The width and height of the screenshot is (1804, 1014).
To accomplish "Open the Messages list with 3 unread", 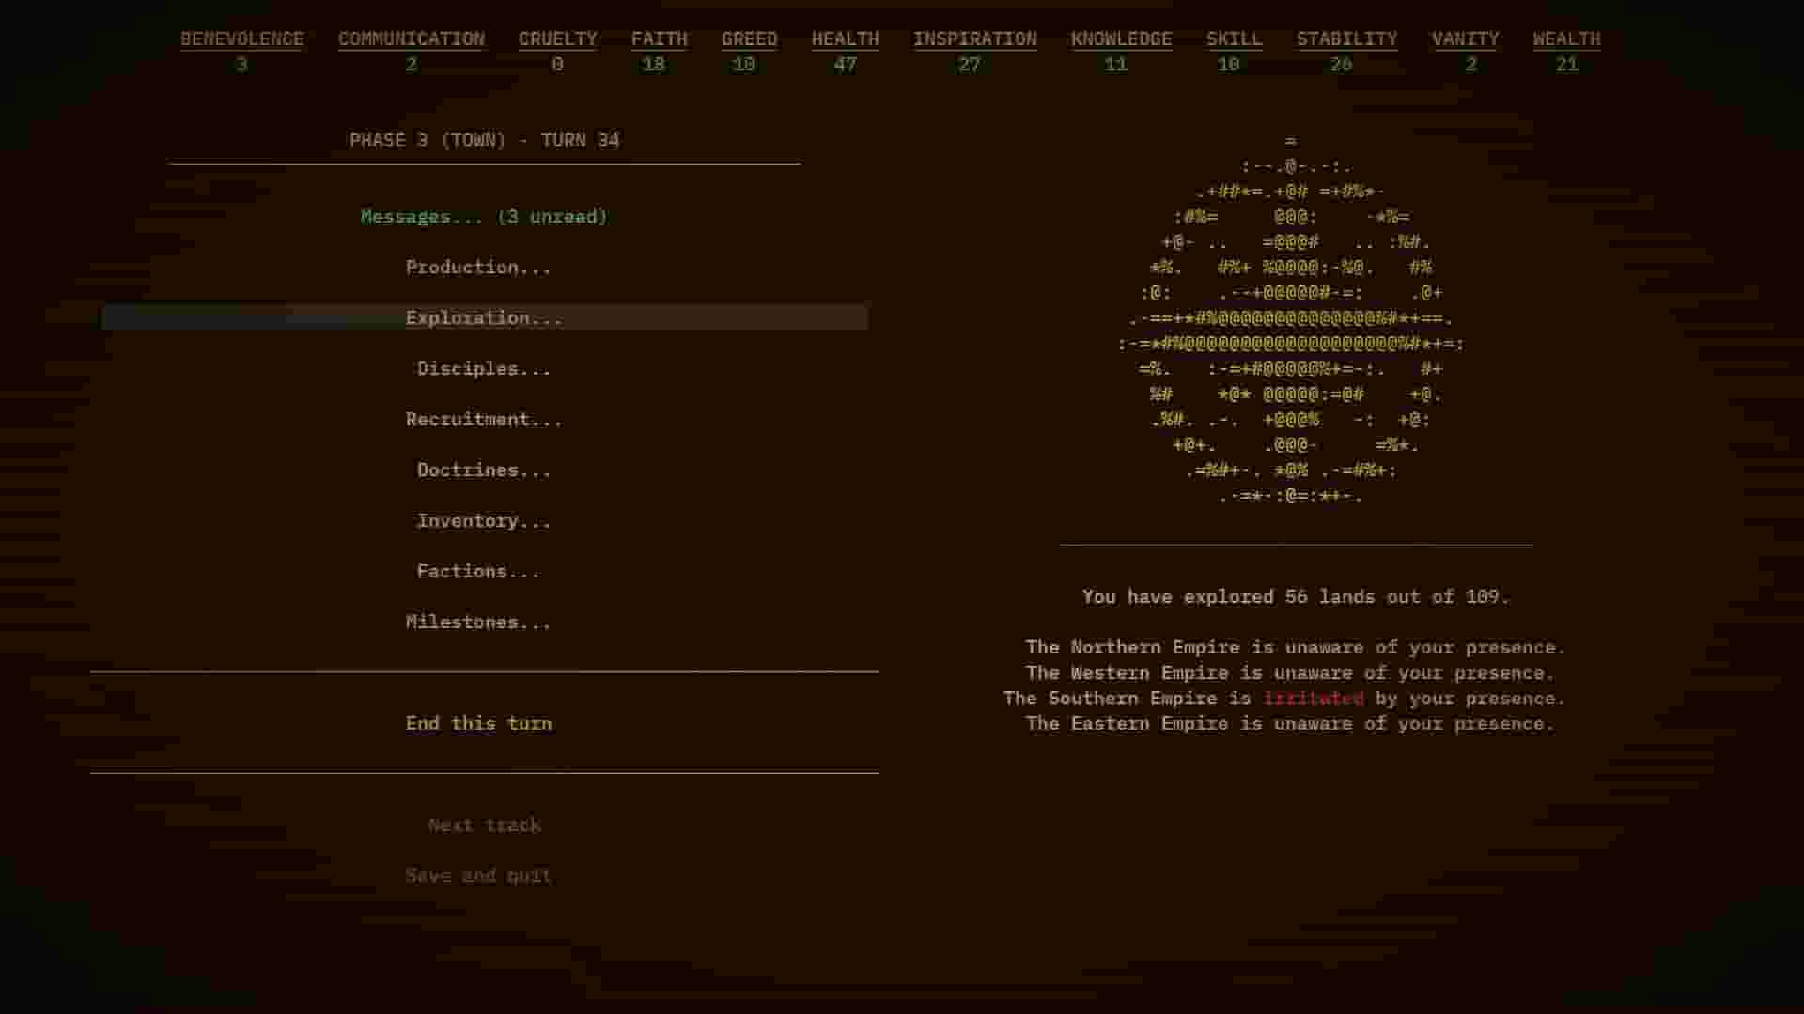I will (x=485, y=216).
